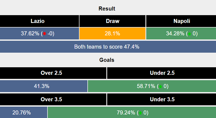This screenshot has height=118, width=216.
Task: Select the Draw column header
Action: [x=112, y=21]
